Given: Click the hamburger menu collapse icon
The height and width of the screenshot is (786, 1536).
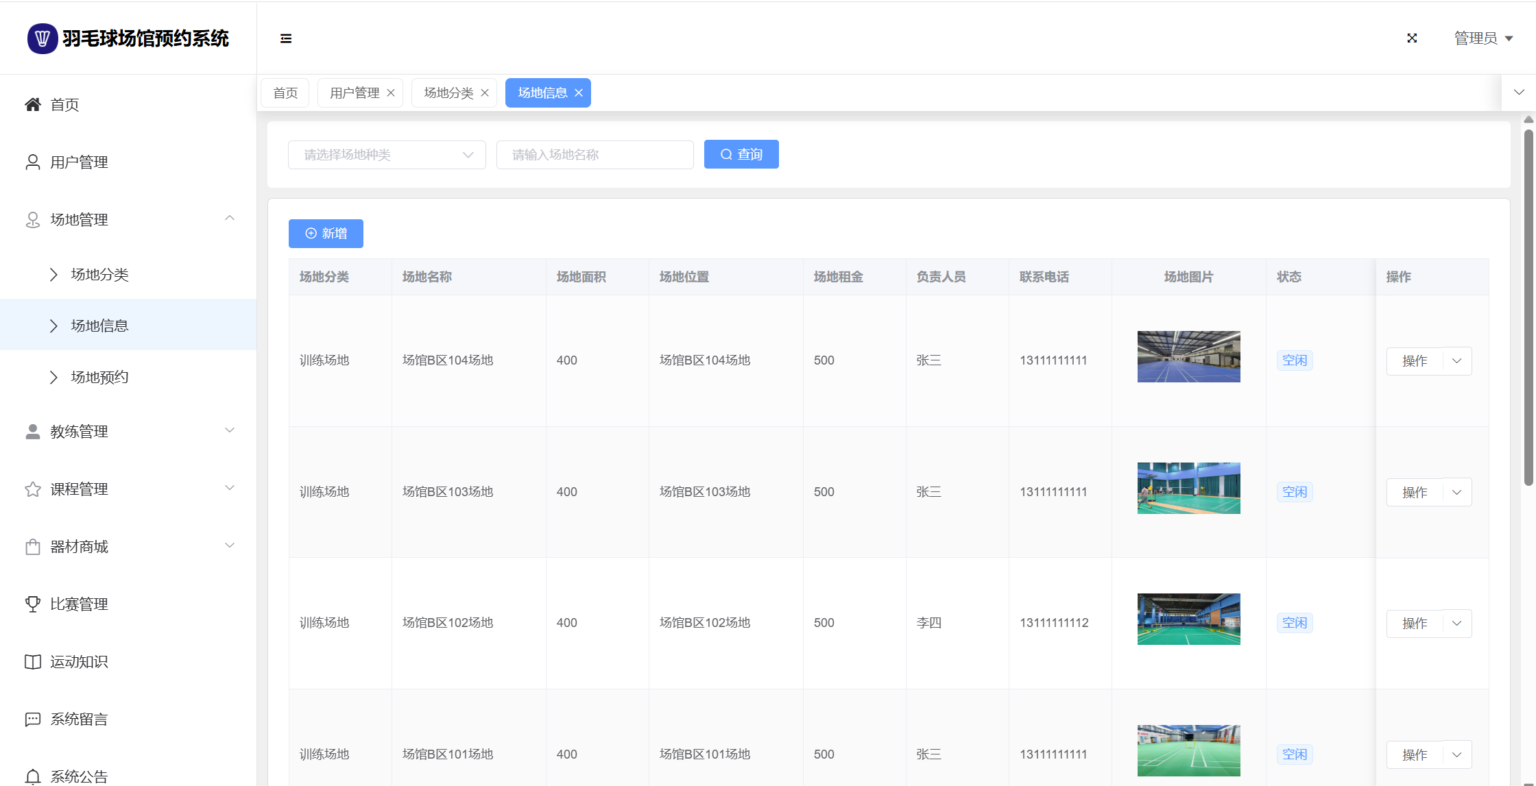Looking at the screenshot, I should (286, 38).
